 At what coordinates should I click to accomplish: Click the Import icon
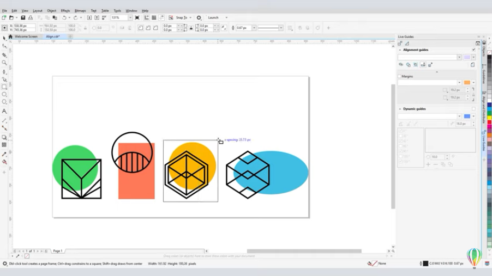click(x=89, y=17)
